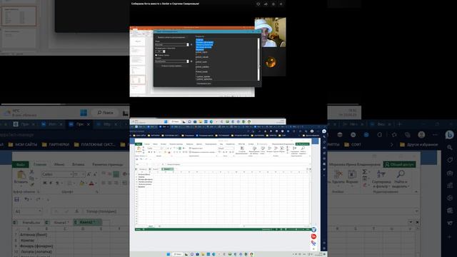This screenshot has width=457, height=257.
Task: Switch to the "Friends.csv" workbook tab
Action: pos(143,169)
